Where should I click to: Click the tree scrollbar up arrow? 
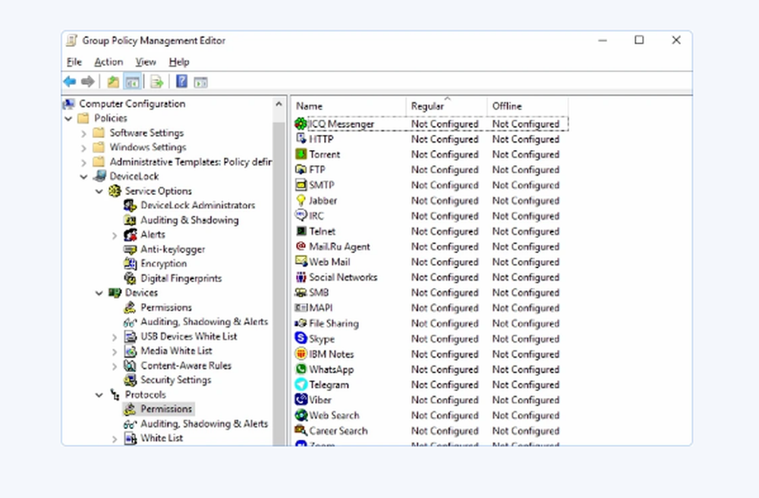279,104
